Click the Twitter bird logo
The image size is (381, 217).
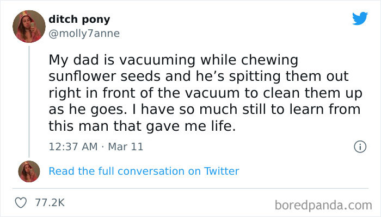[x=360, y=18]
